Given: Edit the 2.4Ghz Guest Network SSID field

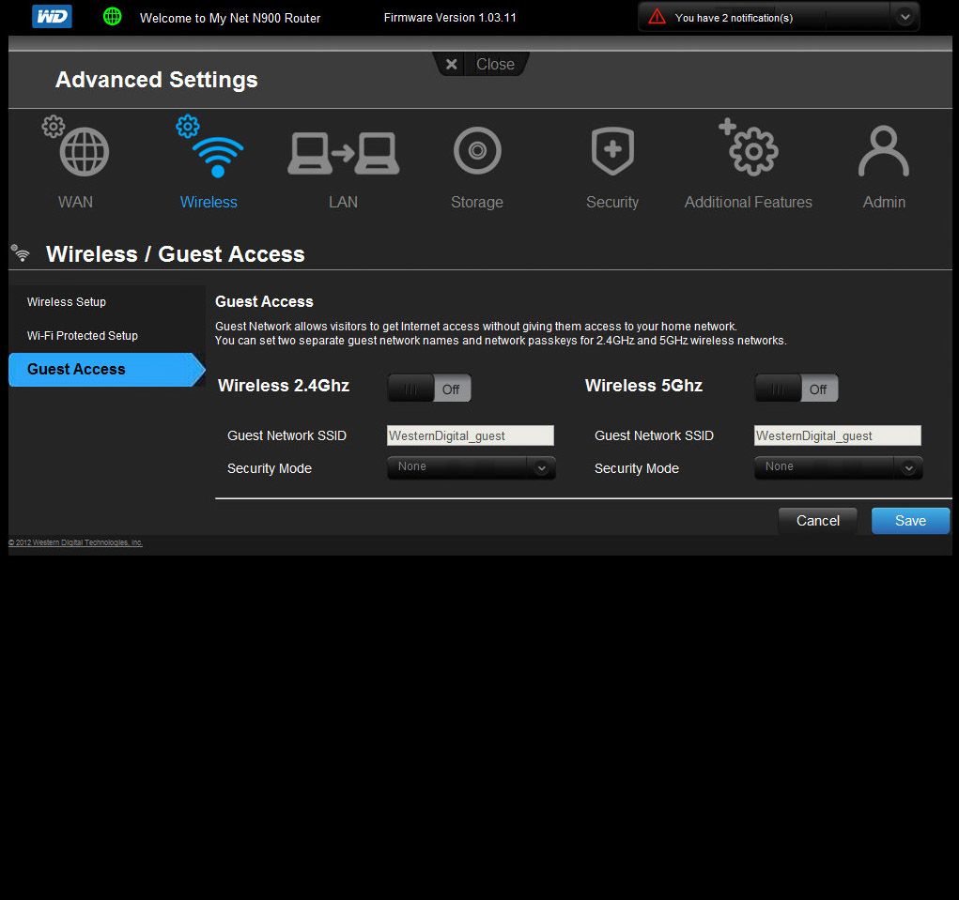Looking at the screenshot, I should click(x=471, y=435).
